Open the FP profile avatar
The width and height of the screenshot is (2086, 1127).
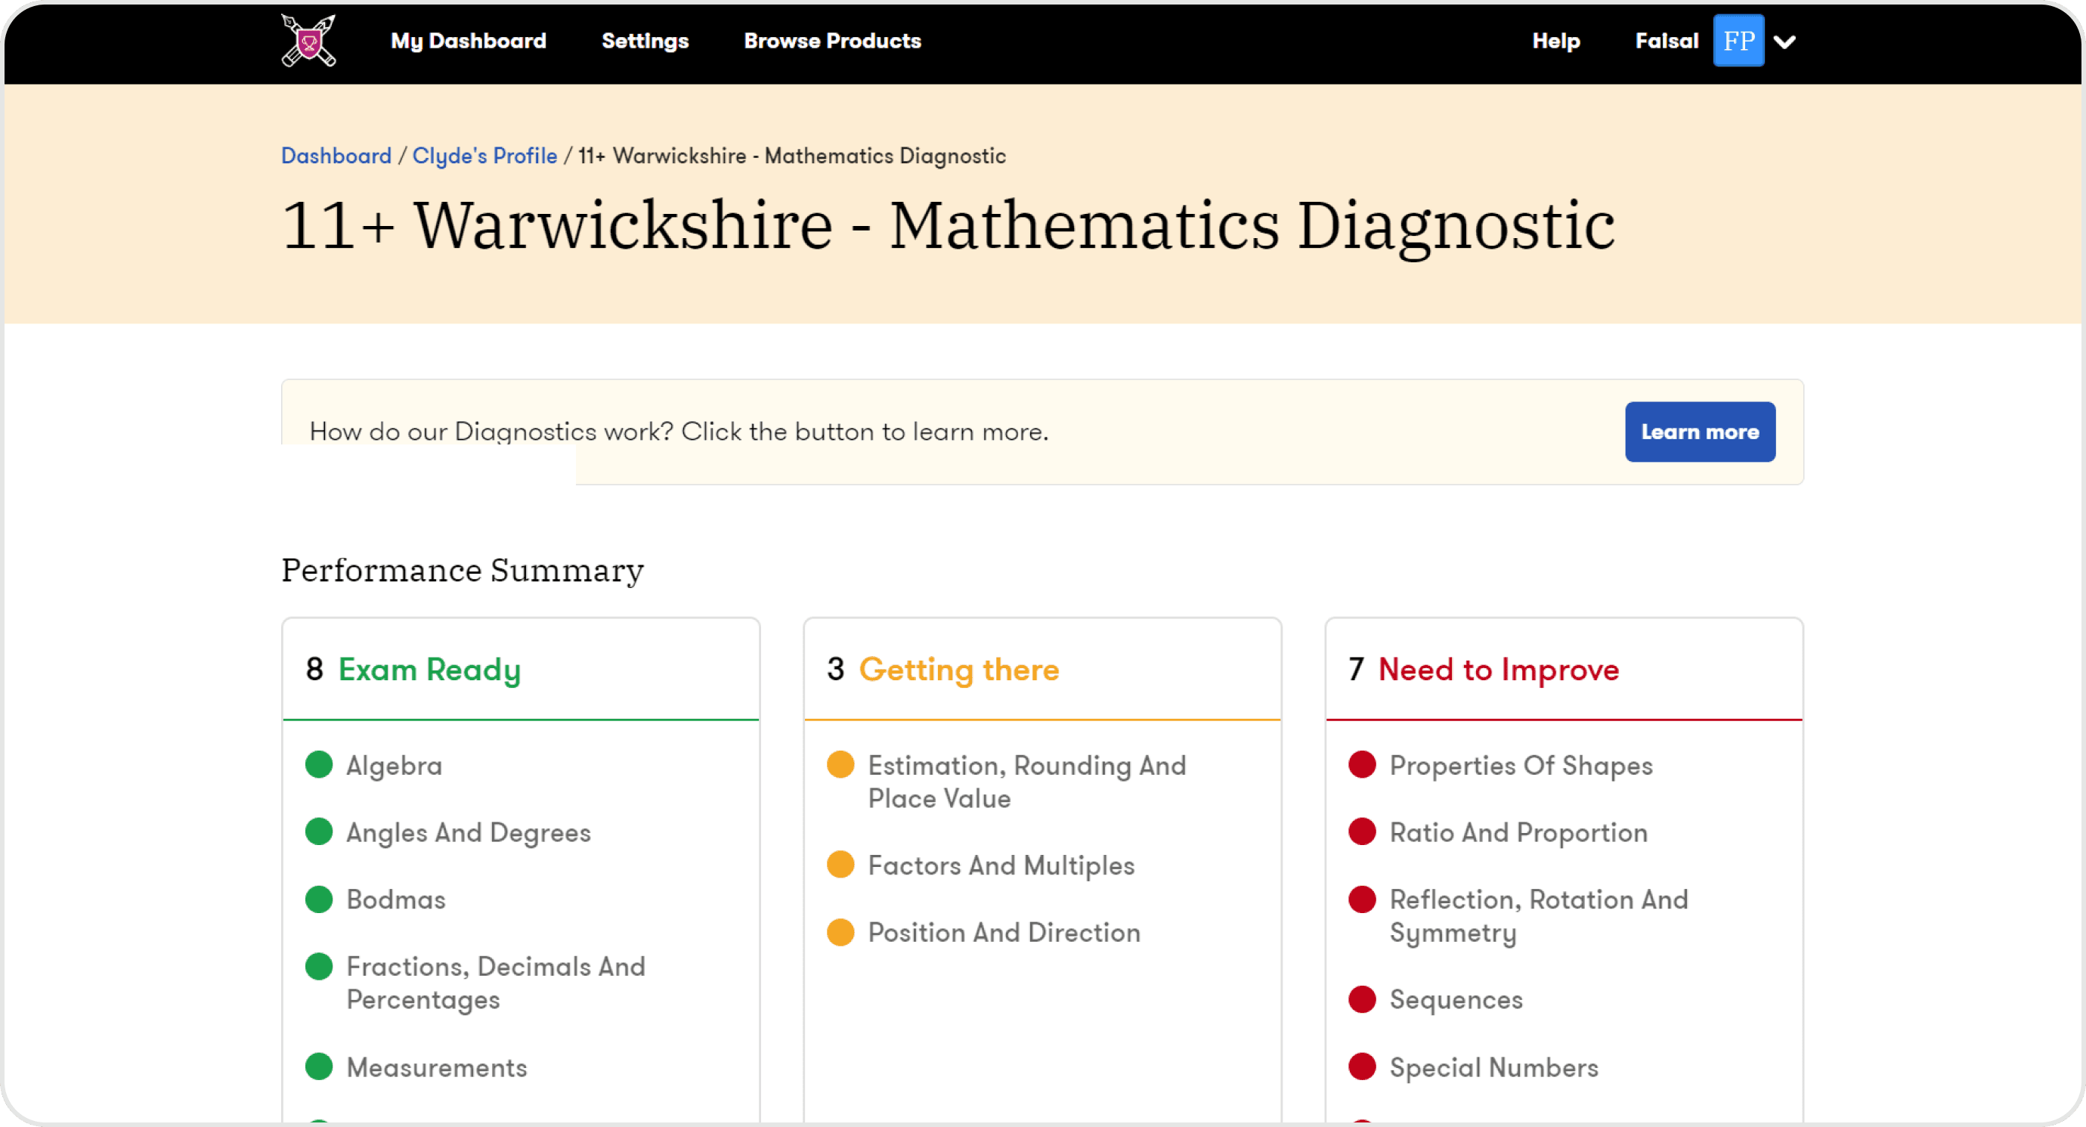1738,41
